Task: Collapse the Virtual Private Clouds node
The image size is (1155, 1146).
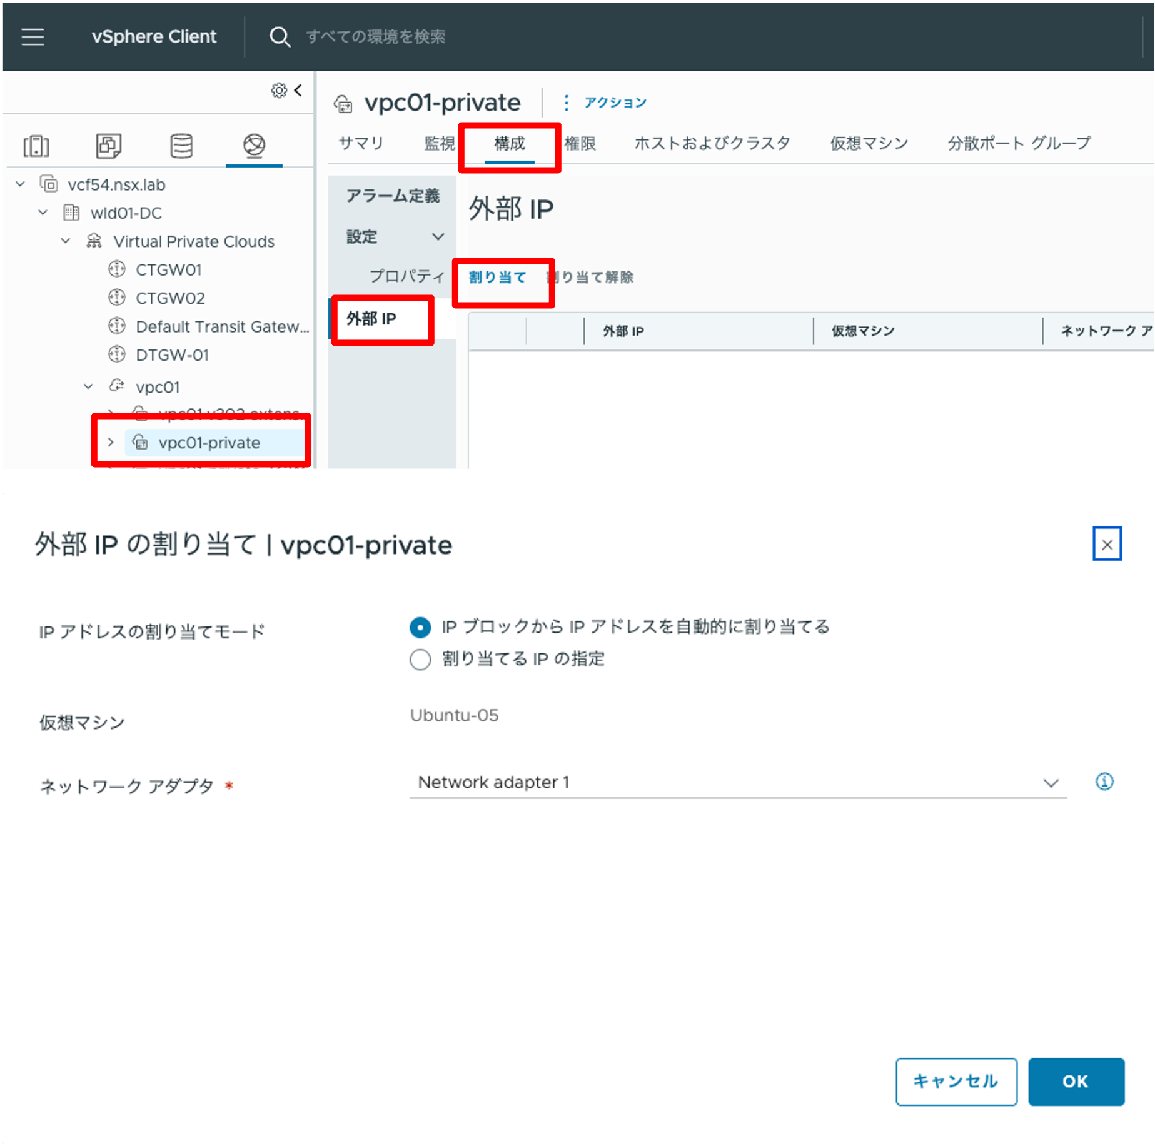Action: tap(66, 241)
